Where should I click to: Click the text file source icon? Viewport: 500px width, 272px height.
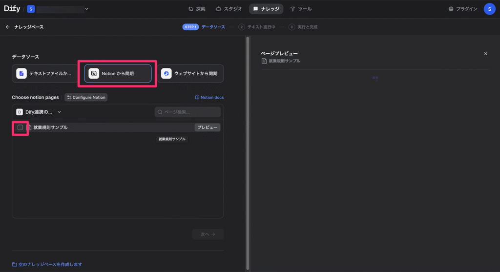pyautogui.click(x=21, y=73)
